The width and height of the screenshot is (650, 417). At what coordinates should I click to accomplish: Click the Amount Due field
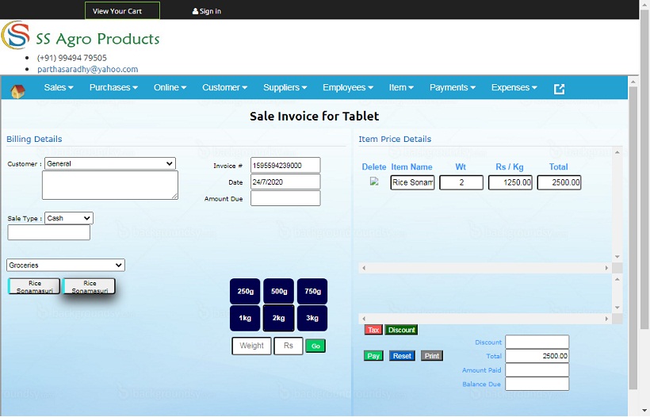tap(285, 198)
